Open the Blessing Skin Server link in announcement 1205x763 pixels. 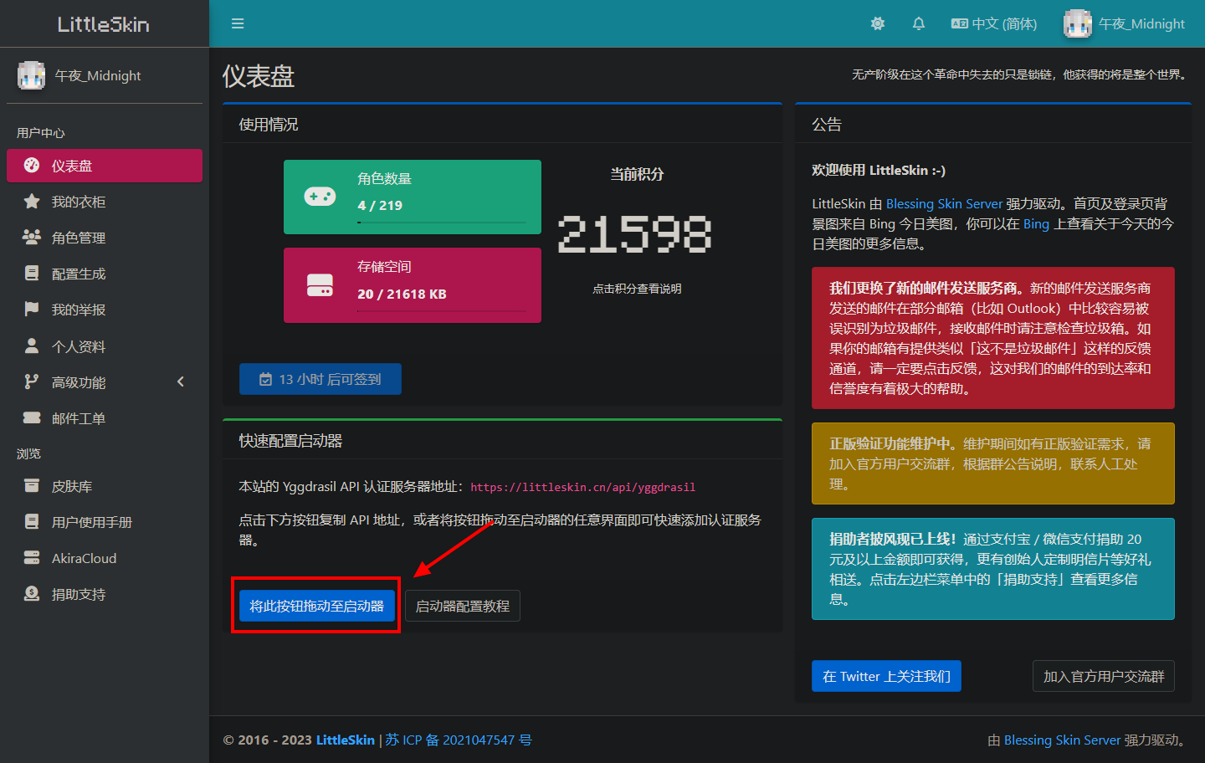[x=944, y=203]
